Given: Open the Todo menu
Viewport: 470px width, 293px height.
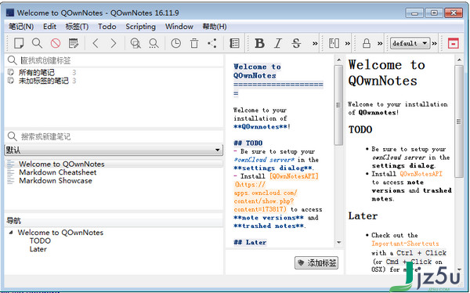Looking at the screenshot, I should (107, 27).
